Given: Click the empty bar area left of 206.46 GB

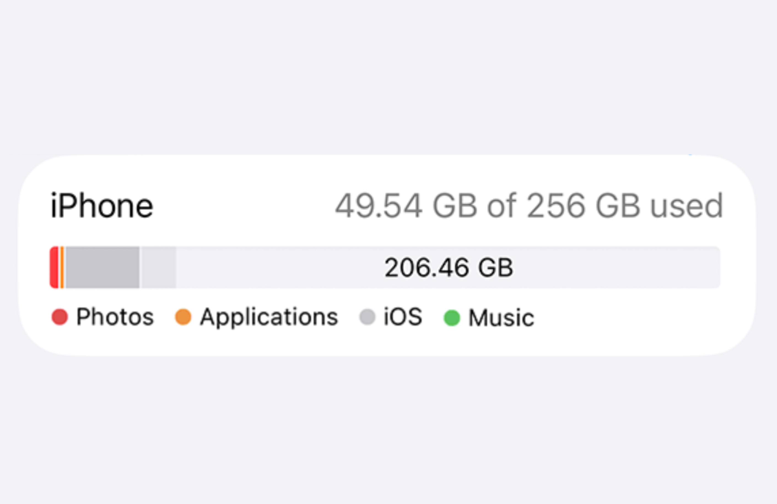Looking at the screenshot, I should (277, 267).
